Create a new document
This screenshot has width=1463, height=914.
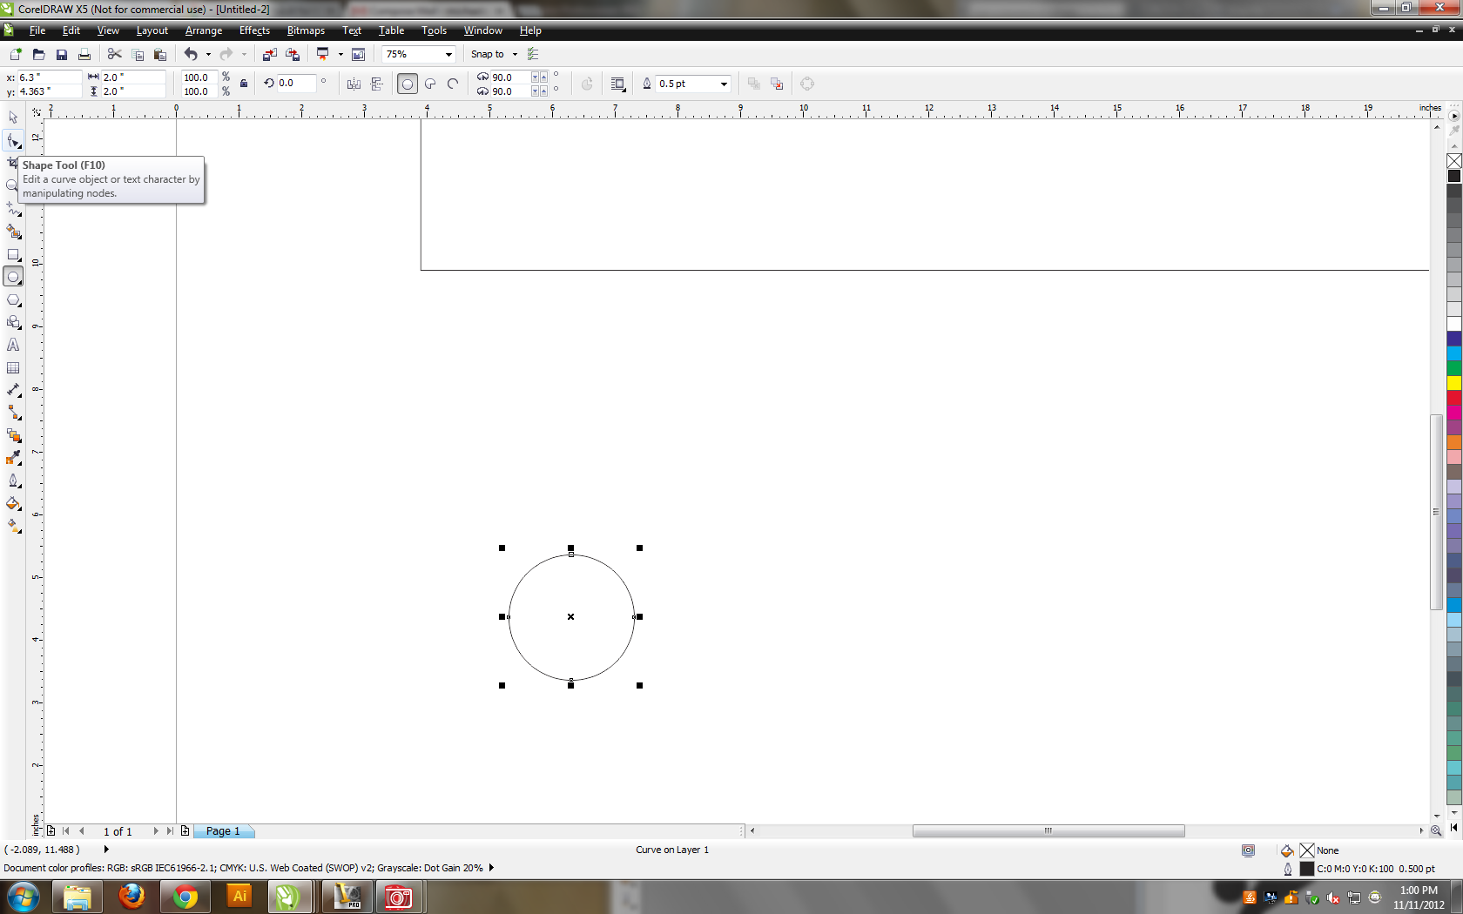coord(16,54)
